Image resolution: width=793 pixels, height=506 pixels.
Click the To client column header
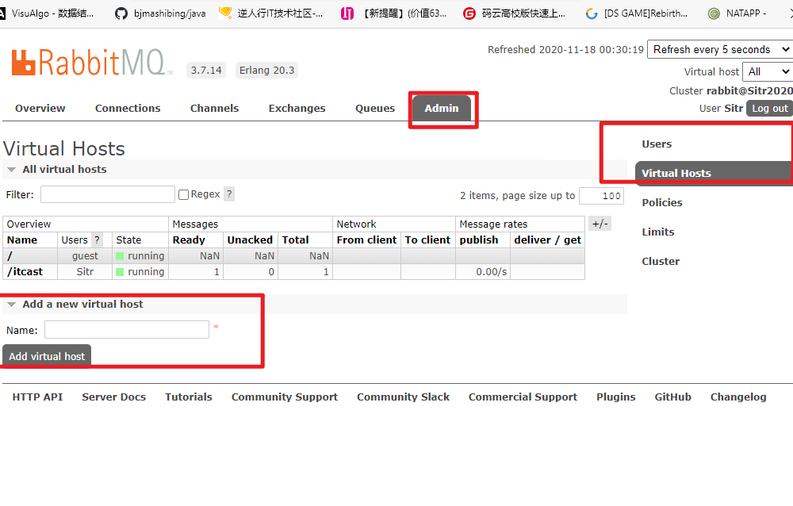(x=427, y=240)
